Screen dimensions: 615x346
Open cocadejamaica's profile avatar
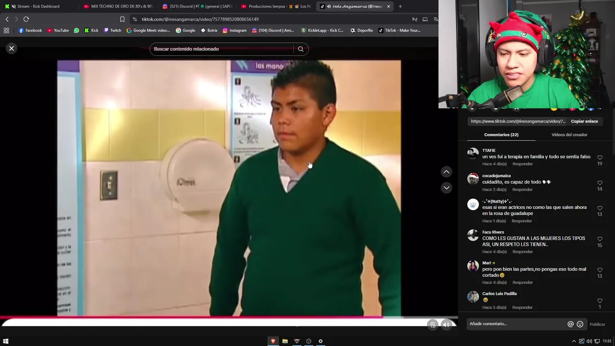pyautogui.click(x=473, y=179)
